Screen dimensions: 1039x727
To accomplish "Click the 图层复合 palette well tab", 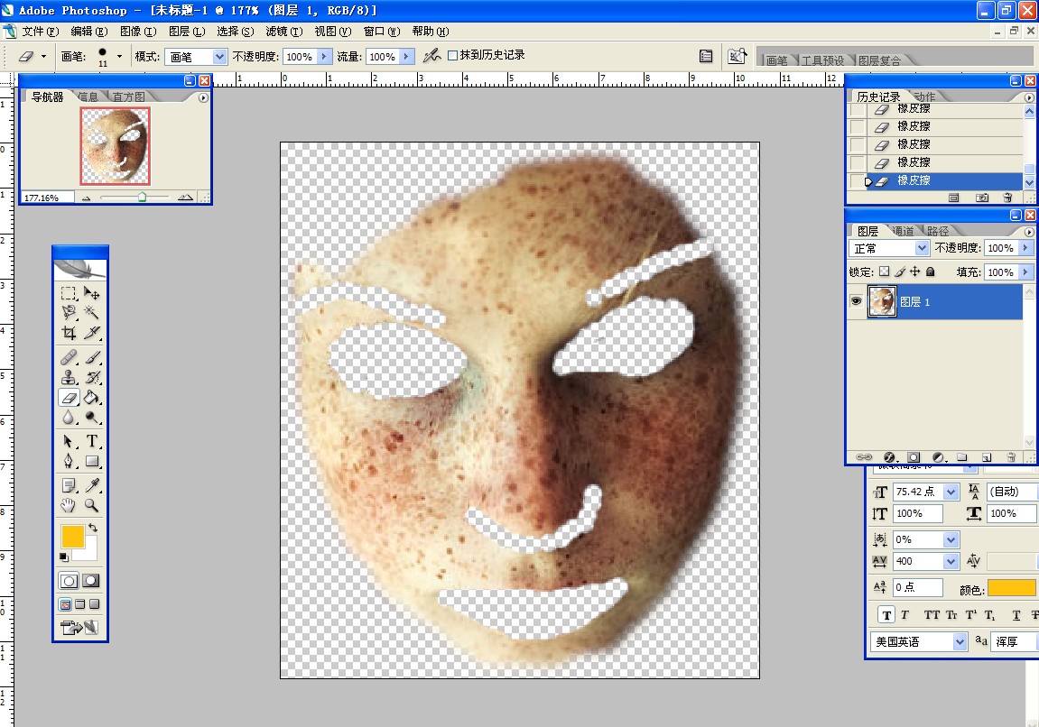I will pos(879,60).
